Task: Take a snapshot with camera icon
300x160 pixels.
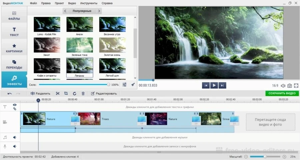Action: pyautogui.click(x=289, y=86)
